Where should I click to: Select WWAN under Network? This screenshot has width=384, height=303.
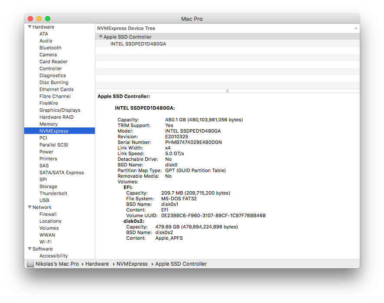tap(47, 235)
